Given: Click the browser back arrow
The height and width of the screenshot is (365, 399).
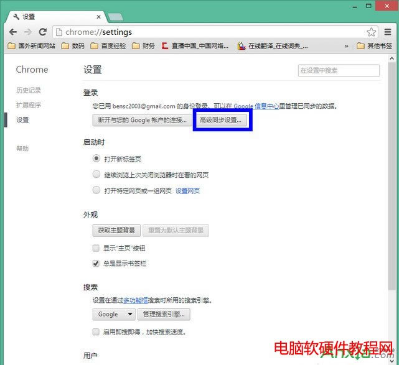Looking at the screenshot, I should click(13, 32).
